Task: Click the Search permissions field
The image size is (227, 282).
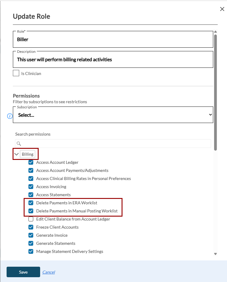Action: [x=115, y=144]
